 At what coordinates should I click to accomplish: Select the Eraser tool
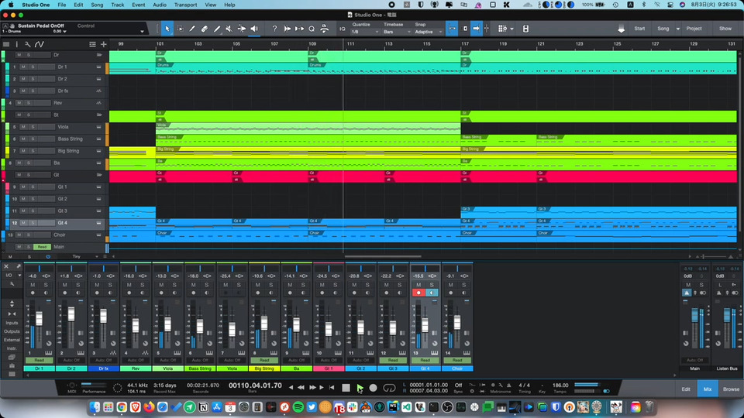tap(205, 29)
